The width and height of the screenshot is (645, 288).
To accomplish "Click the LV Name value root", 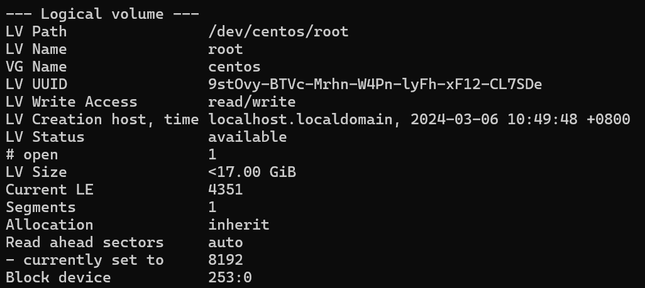I will (226, 50).
